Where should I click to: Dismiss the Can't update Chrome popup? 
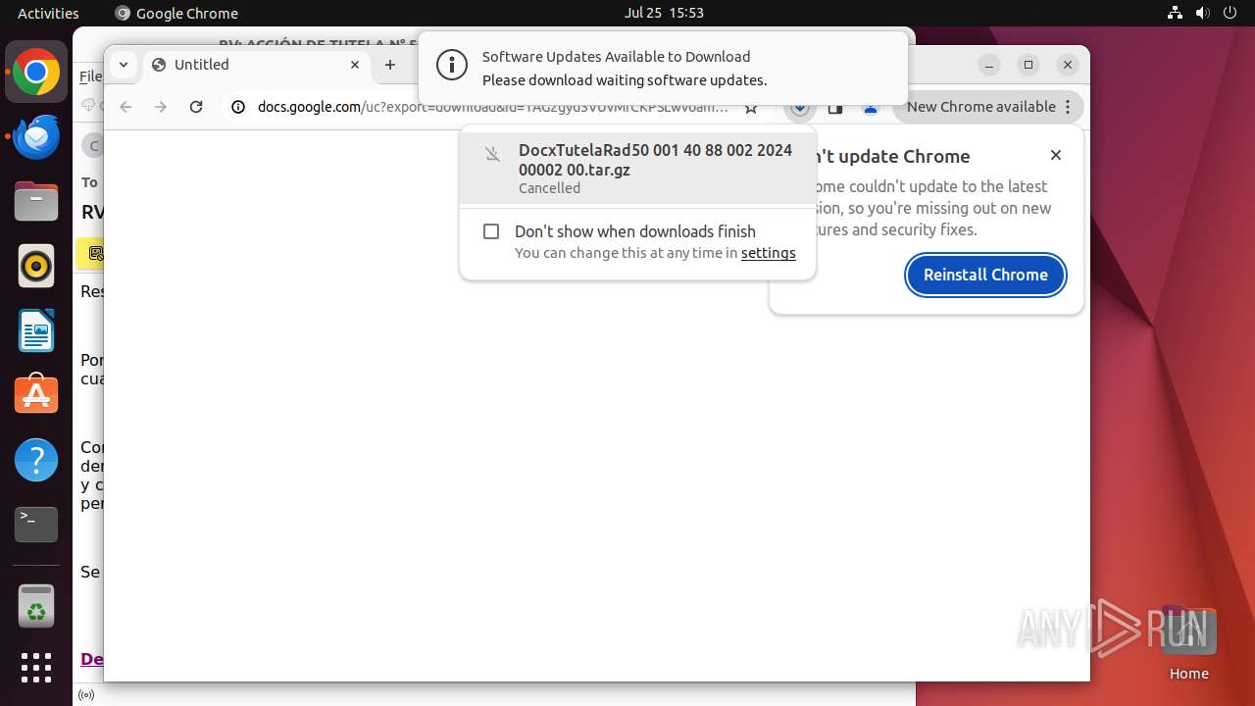tap(1056, 155)
